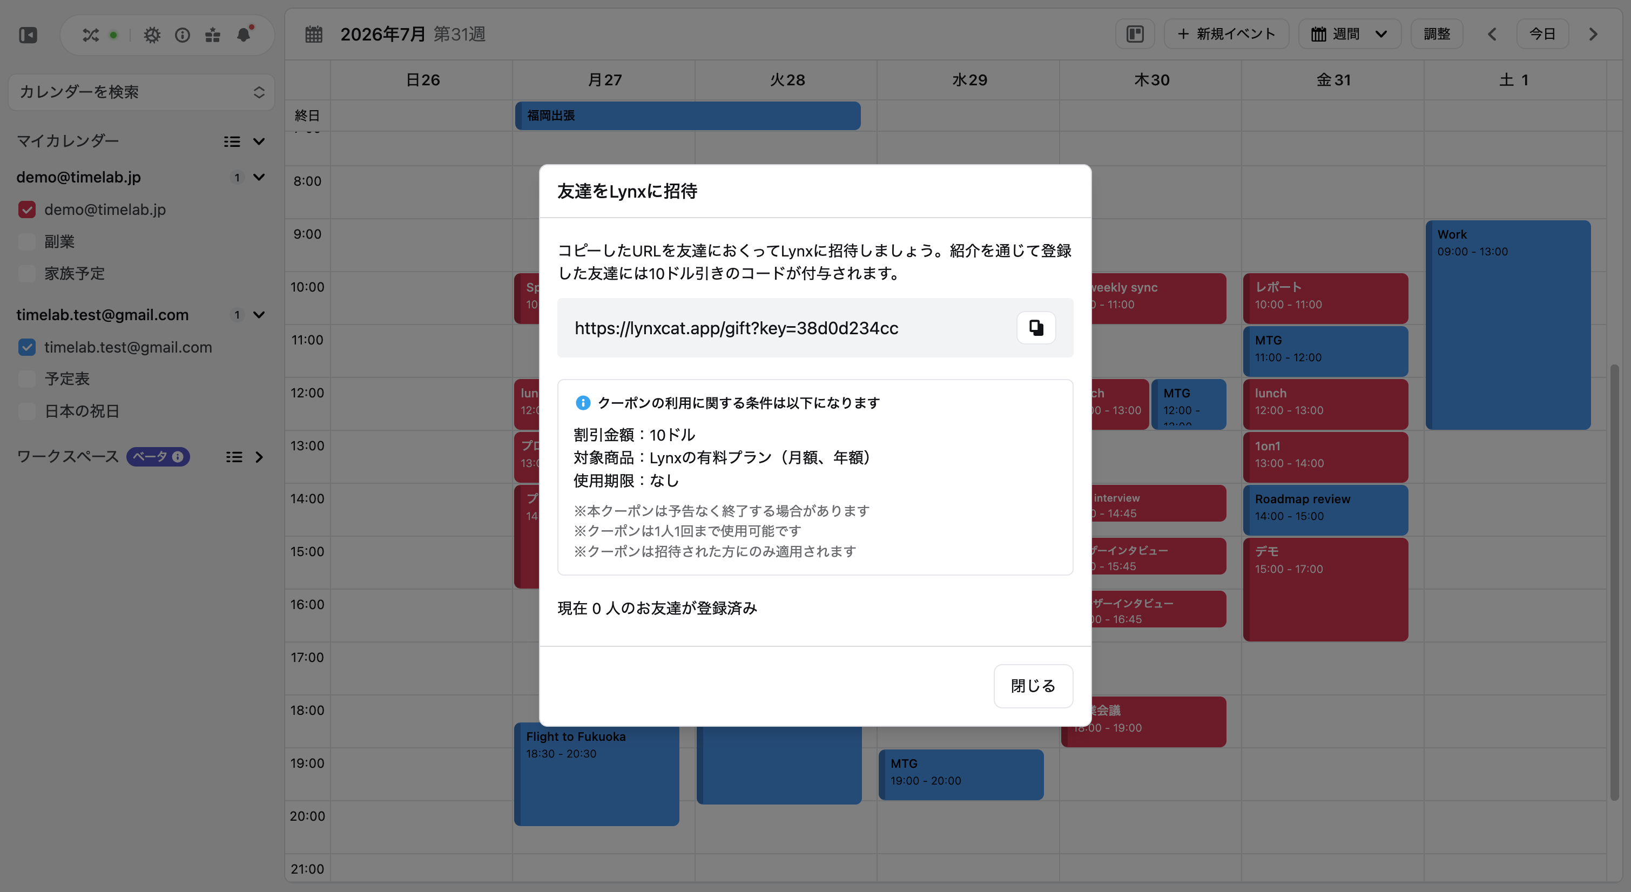Open the MTG 19:00 - 20:00 event
This screenshot has width=1631, height=892.
961,774
